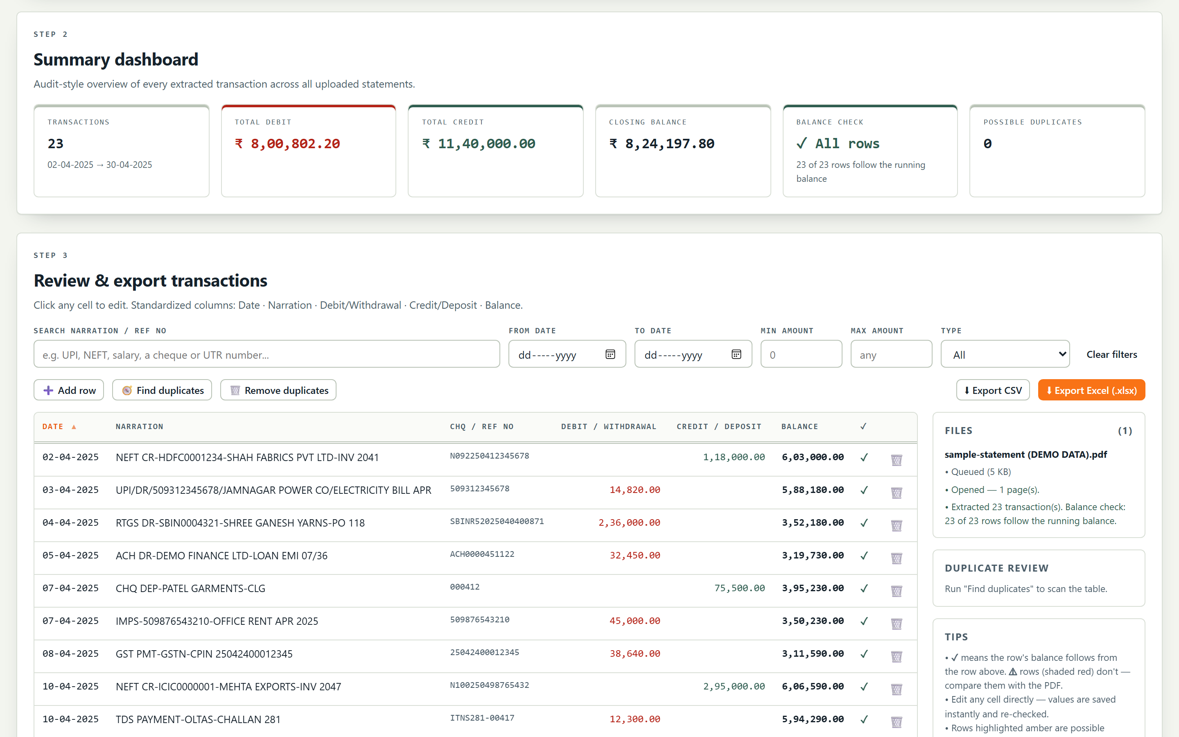Edit the 14,820.00 debit cell
Screen dimensions: 1179x737
coord(635,490)
